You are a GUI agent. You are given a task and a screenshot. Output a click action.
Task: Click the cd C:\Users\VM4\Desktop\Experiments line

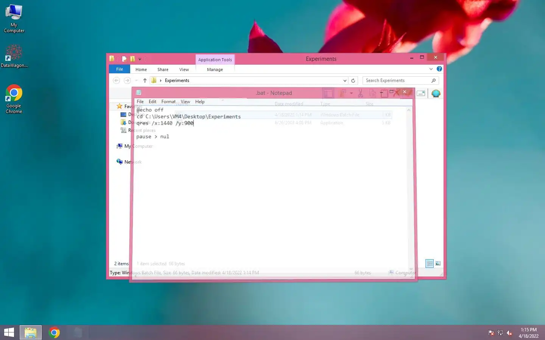pyautogui.click(x=188, y=116)
